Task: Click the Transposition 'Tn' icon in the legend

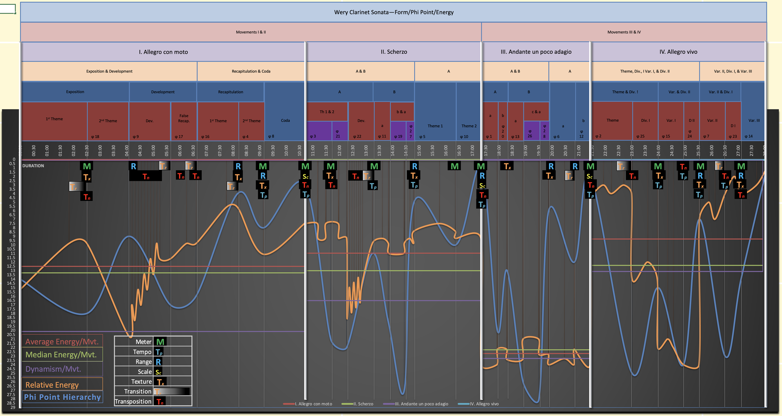Action: tap(160, 402)
